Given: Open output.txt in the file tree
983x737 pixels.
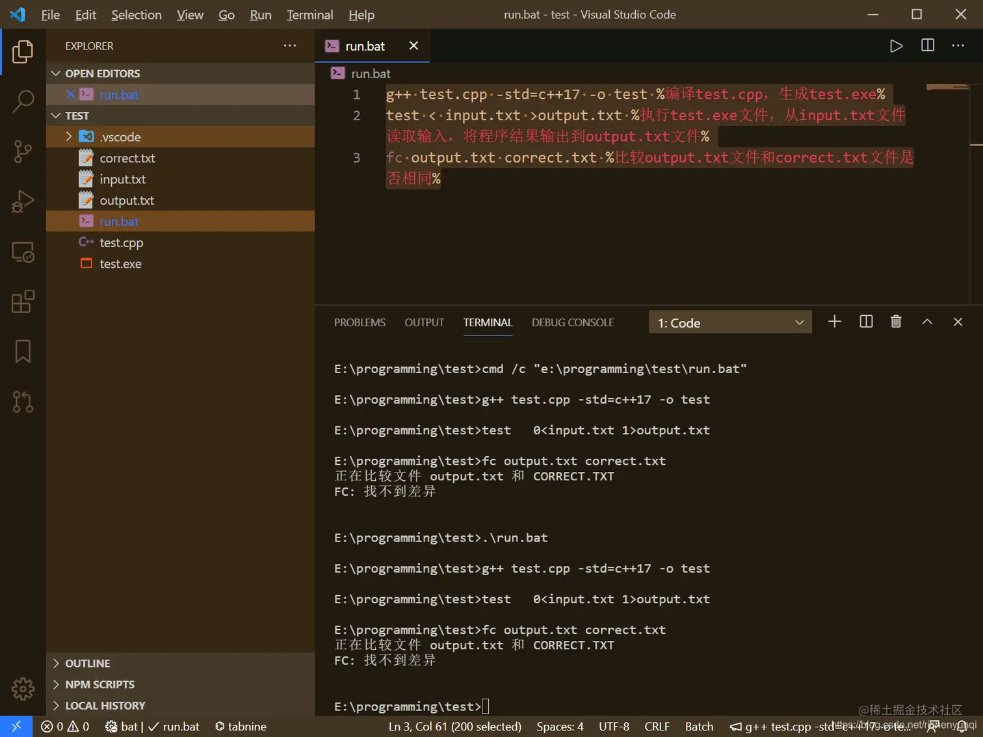Looking at the screenshot, I should 180,200.
